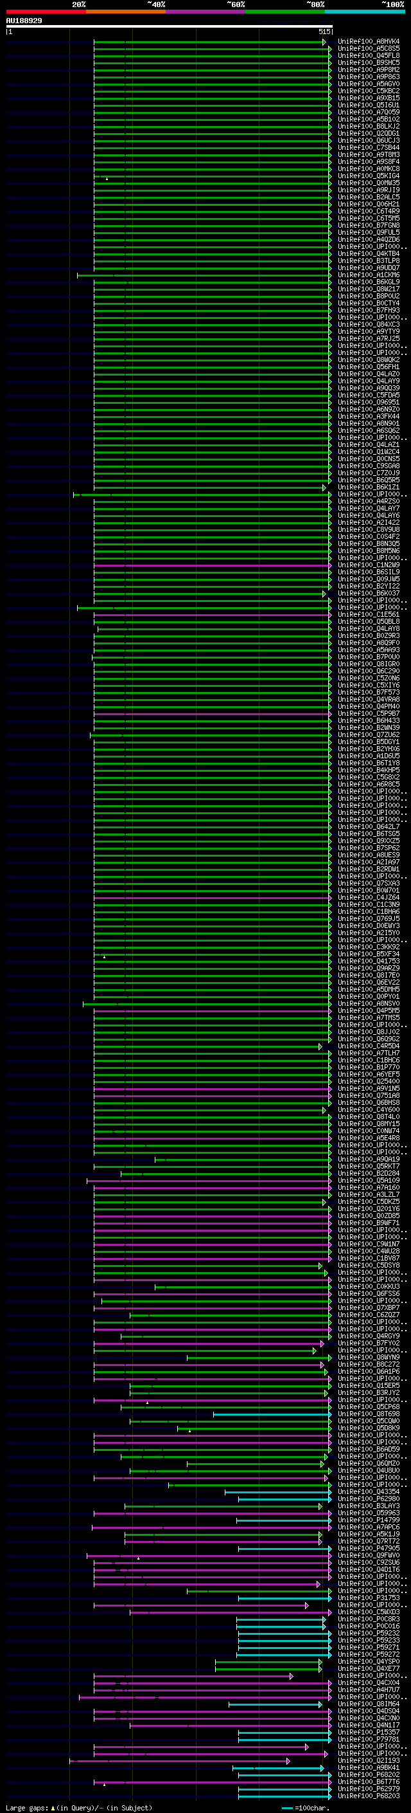Click label UniRef100_B8C272
Screen dimensions: 411x1813
[x=369, y=1365]
